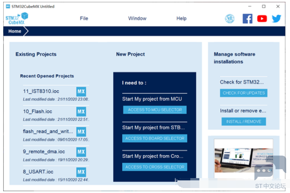Click date under 10_Flash.ioc project
The height and width of the screenshot is (193, 290).
(56, 119)
